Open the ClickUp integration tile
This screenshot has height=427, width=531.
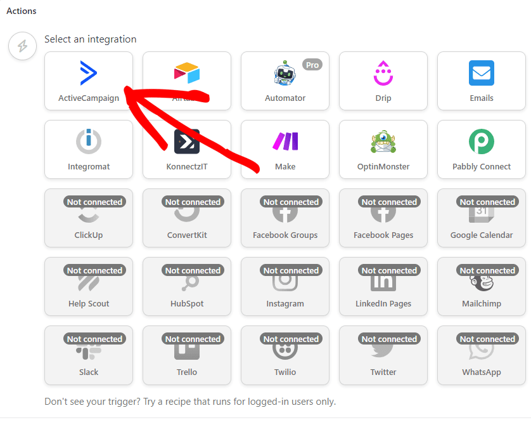coord(89,218)
